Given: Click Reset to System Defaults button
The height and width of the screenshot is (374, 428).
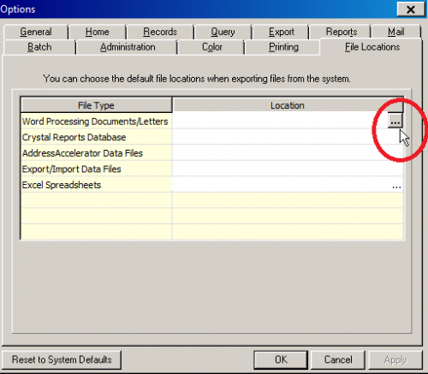Looking at the screenshot, I should pyautogui.click(x=62, y=359).
